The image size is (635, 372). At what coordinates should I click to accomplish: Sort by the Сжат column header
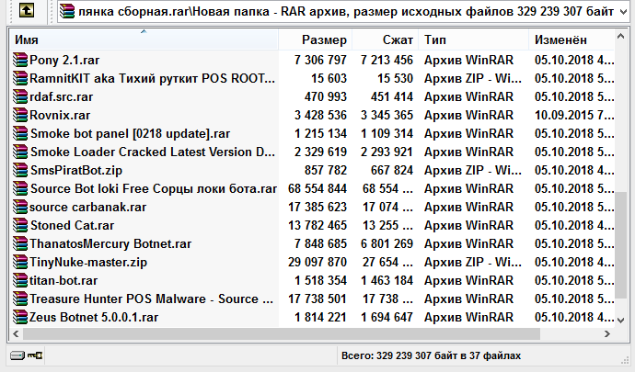coord(385,39)
